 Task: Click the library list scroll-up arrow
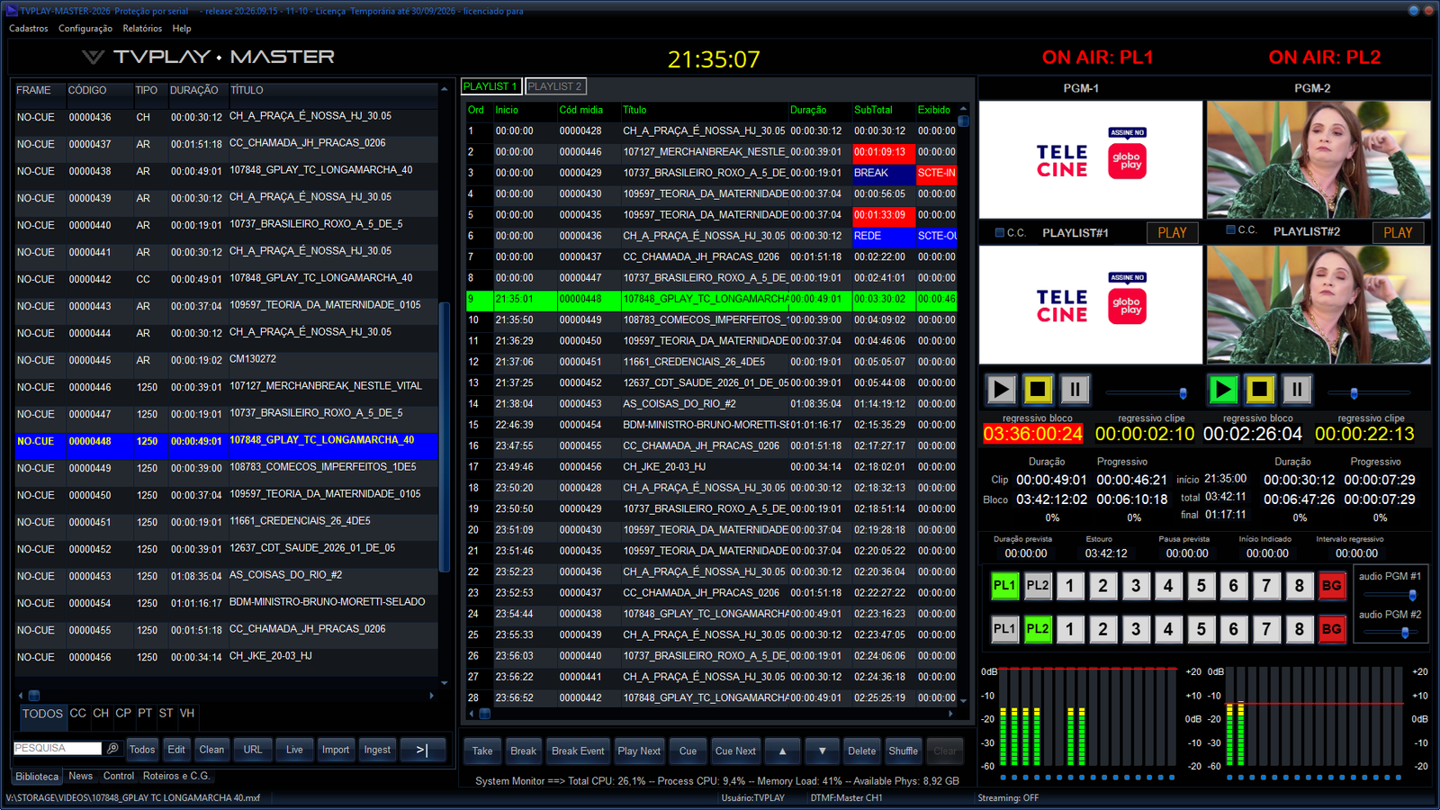444,89
